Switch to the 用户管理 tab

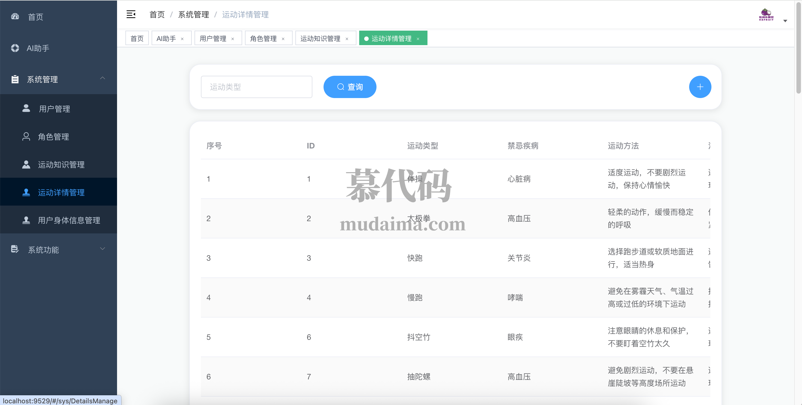(213, 38)
